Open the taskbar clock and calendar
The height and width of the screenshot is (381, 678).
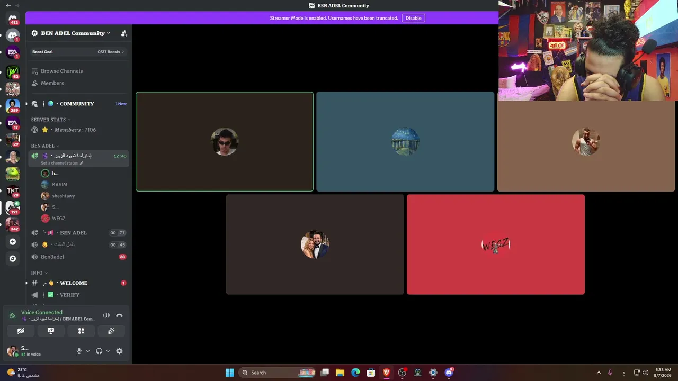(x=663, y=373)
